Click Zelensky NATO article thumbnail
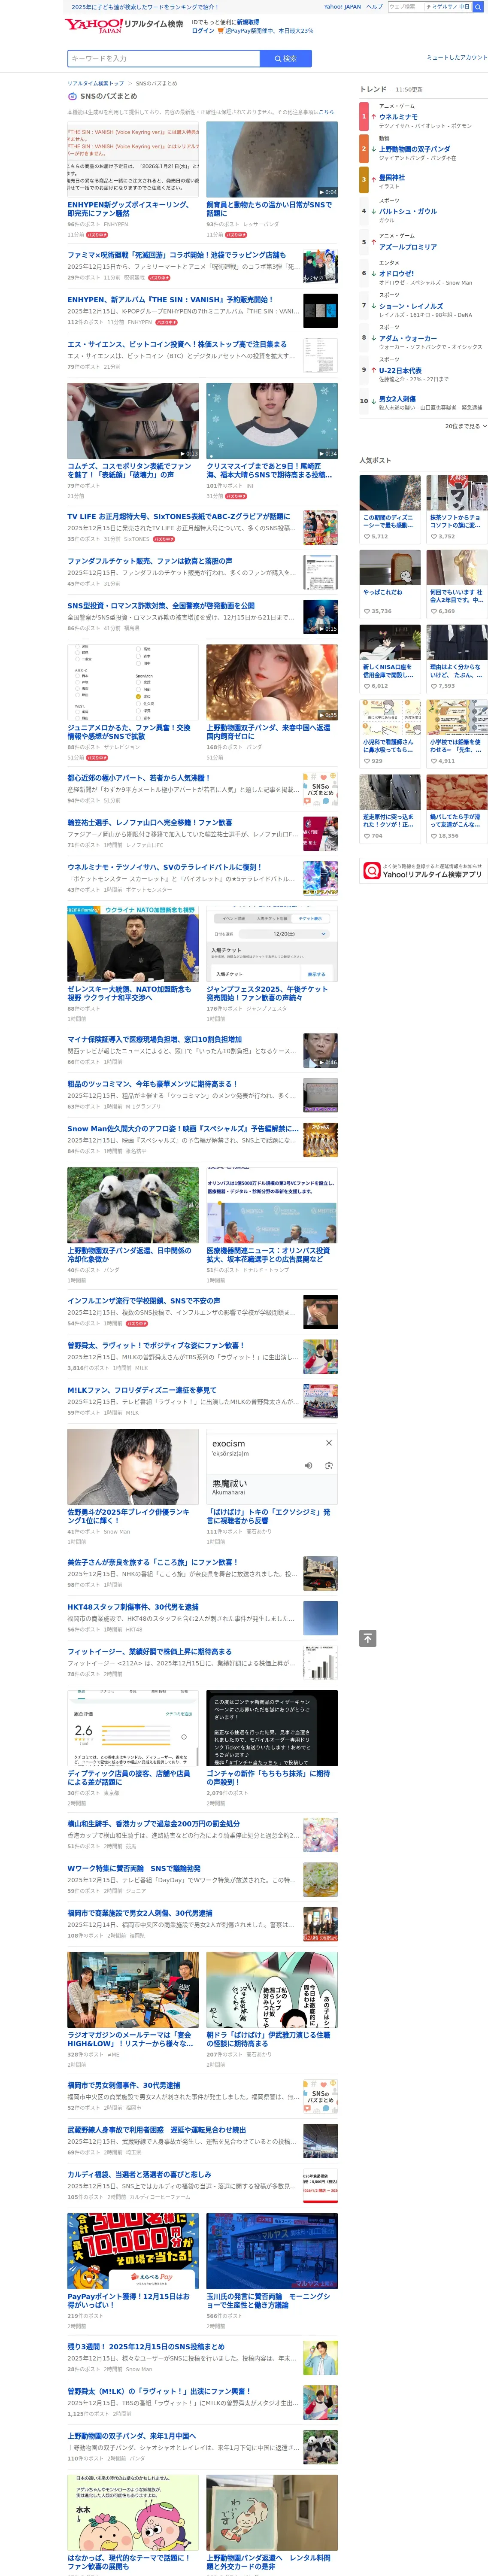Viewport: 488px width, 2576px height. 133,944
